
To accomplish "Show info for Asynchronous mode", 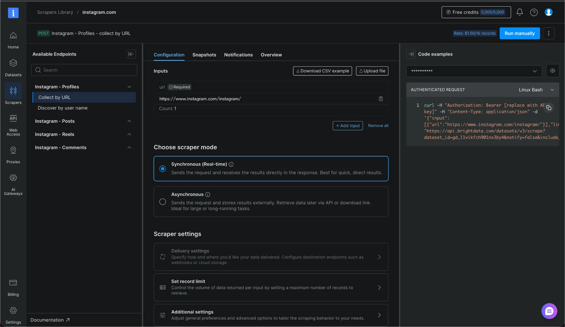I will (208, 195).
